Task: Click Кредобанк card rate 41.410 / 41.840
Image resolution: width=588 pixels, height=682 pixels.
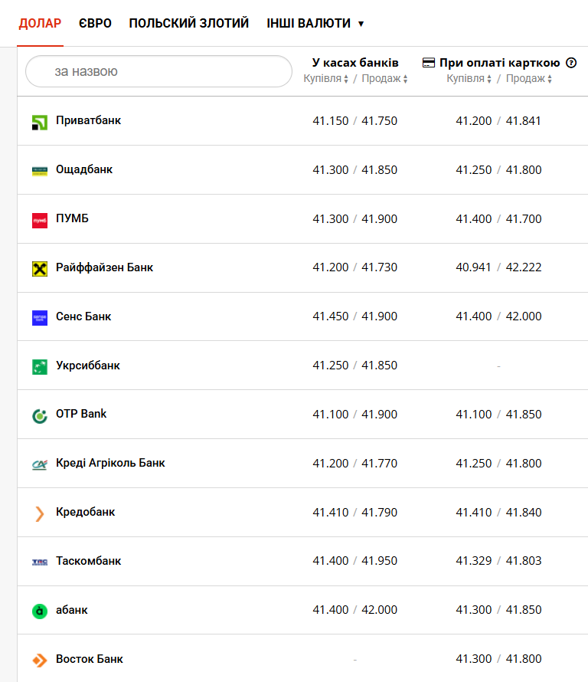Action: (498, 513)
